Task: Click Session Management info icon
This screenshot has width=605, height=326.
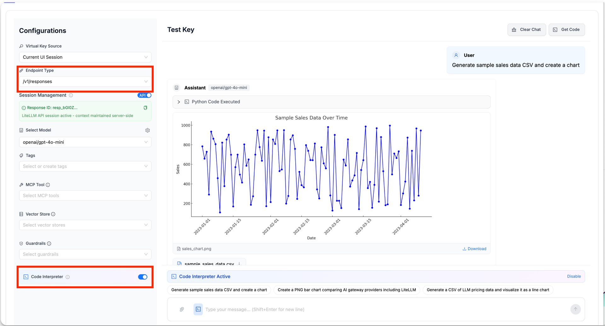Action: [71, 95]
